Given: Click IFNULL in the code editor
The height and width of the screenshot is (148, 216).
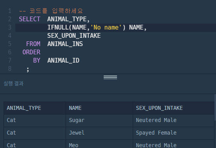Looking at the screenshot, I should (58, 27).
